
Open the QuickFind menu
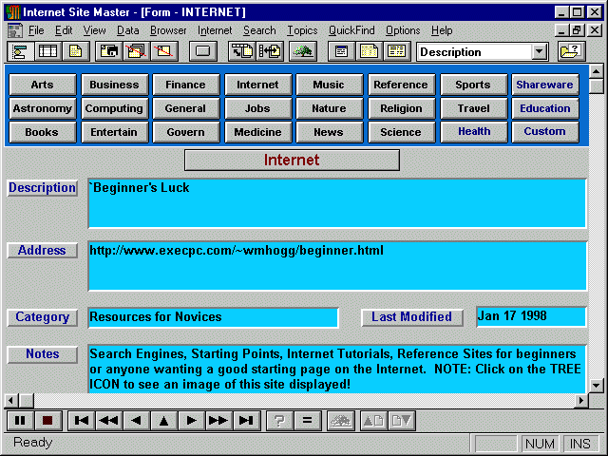(x=351, y=30)
